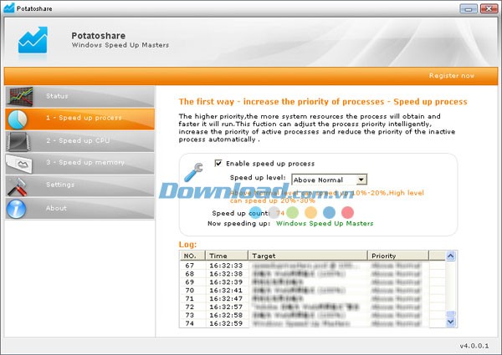The width and height of the screenshot is (502, 355).
Task: Select log entry at 16:32:41
Action: click(312, 291)
